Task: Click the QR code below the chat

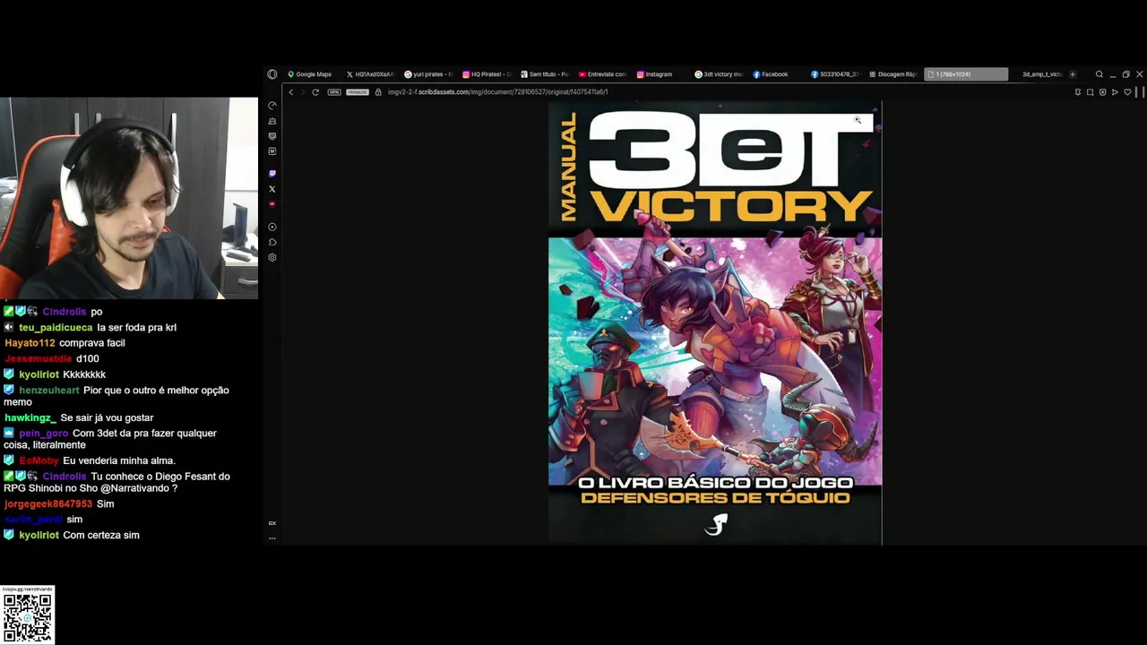Action: click(28, 618)
